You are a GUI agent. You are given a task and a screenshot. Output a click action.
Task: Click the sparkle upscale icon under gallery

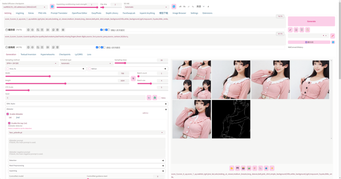[x=272, y=168]
